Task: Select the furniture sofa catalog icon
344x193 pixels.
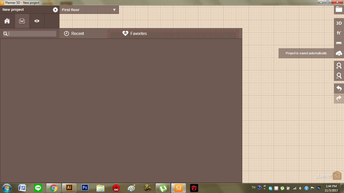Action: coord(22,21)
